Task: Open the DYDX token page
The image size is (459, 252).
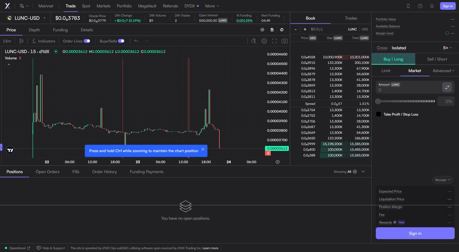Action: coord(192,6)
